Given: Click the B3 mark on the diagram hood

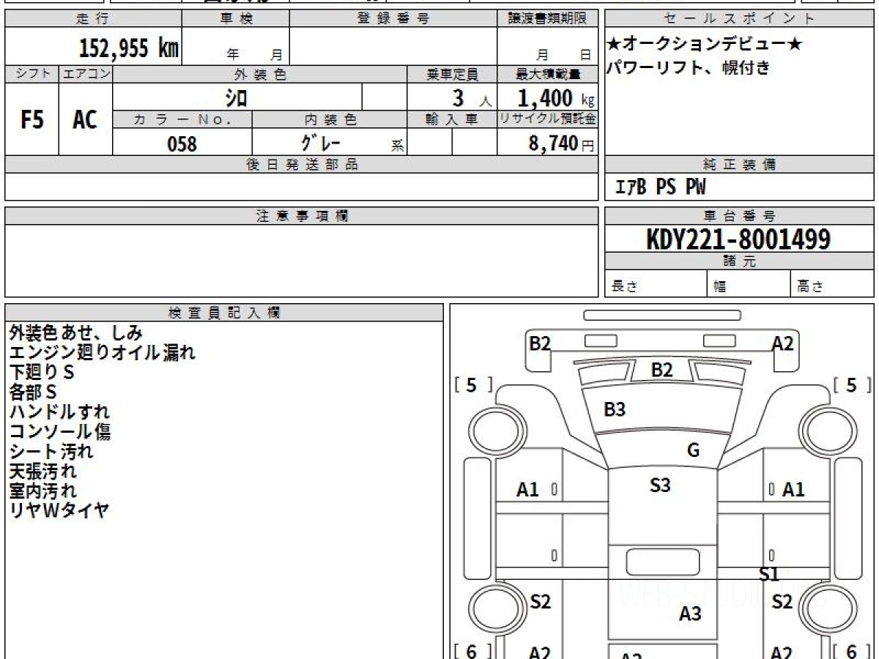Looking at the screenshot, I should coord(615,410).
